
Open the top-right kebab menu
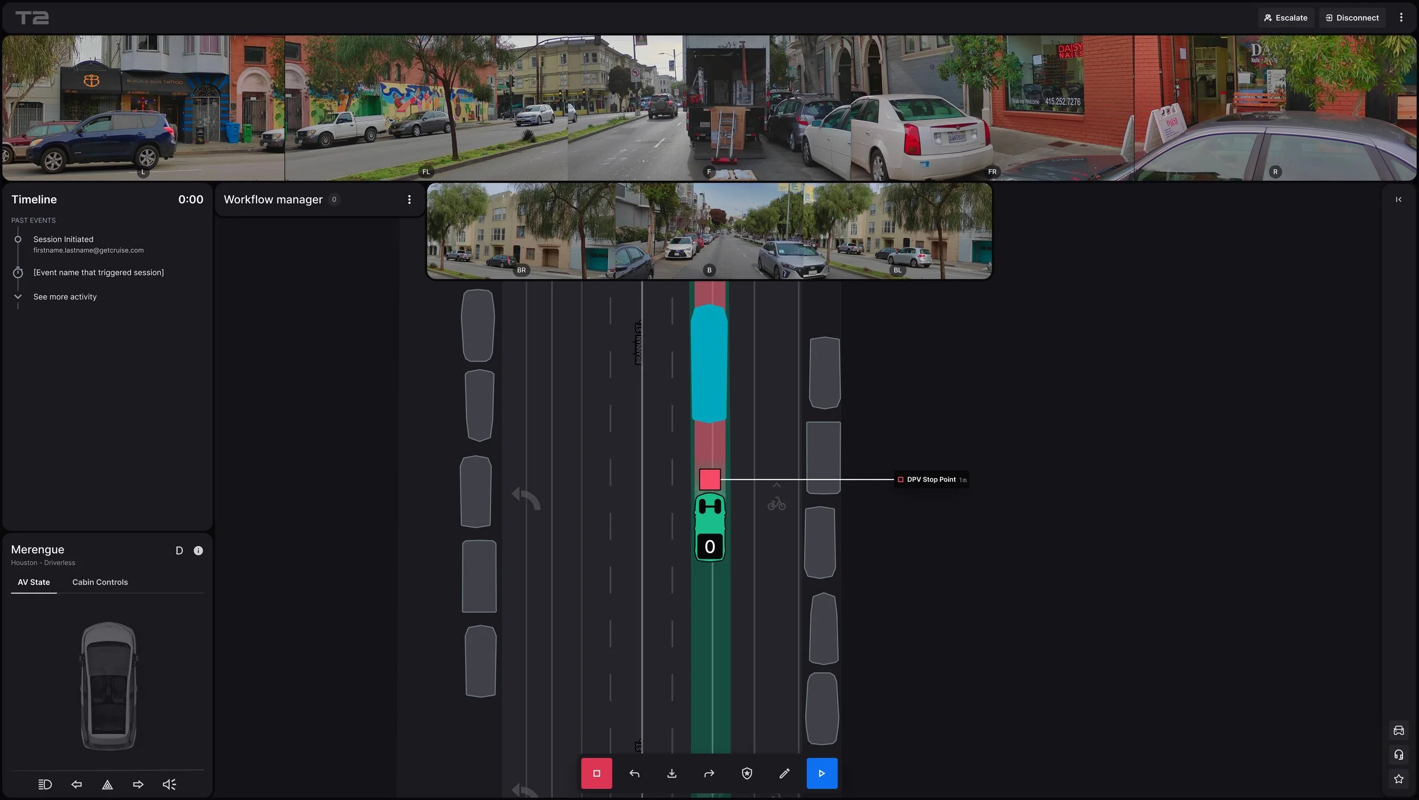tap(1401, 18)
